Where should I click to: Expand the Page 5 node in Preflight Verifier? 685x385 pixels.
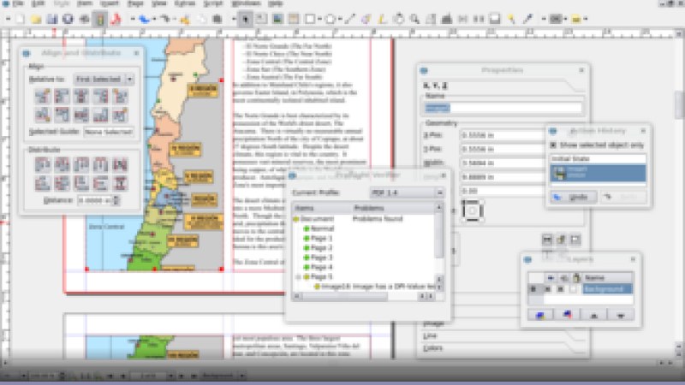[298, 276]
